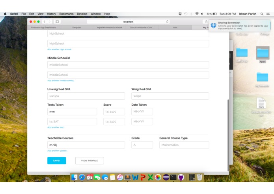
Task: Open Excel in the Dock
Action: 150,177
